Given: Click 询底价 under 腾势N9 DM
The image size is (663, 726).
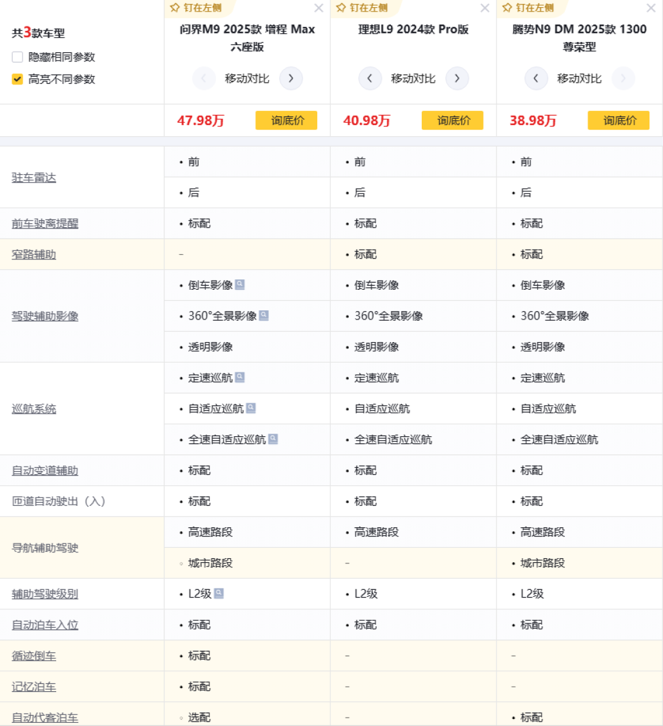Looking at the screenshot, I should [618, 120].
